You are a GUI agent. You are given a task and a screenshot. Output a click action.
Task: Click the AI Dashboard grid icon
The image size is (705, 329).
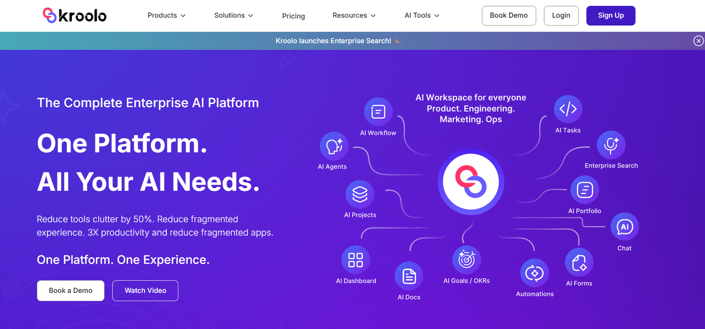coord(355,260)
